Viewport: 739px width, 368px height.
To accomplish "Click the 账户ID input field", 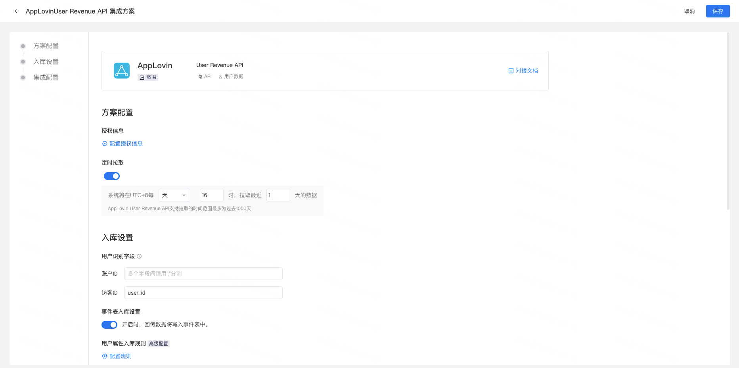I will [203, 274].
